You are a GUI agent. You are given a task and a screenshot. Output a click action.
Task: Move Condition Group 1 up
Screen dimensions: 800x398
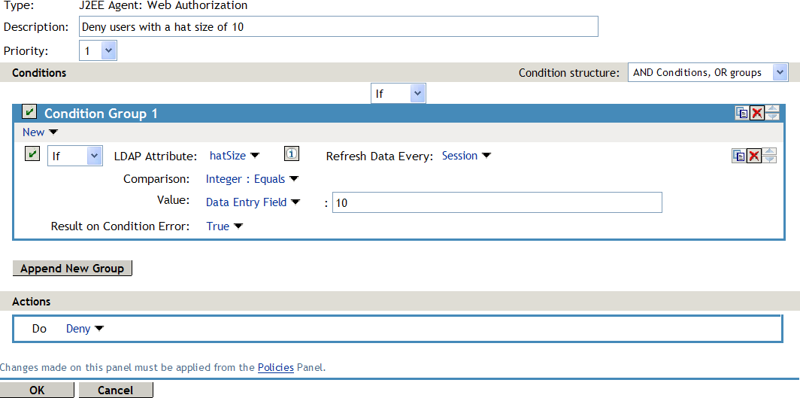(x=772, y=110)
